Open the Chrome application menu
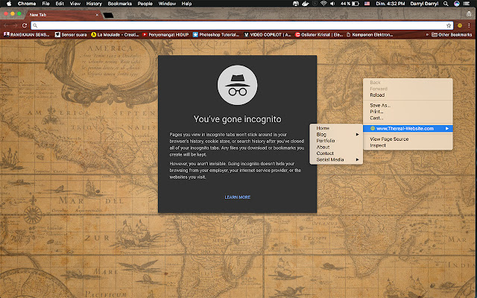The width and height of the screenshot is (477, 298). pyautogui.click(x=27, y=4)
